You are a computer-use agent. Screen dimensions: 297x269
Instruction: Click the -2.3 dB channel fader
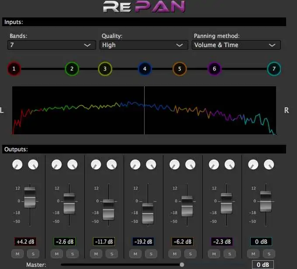click(226, 203)
